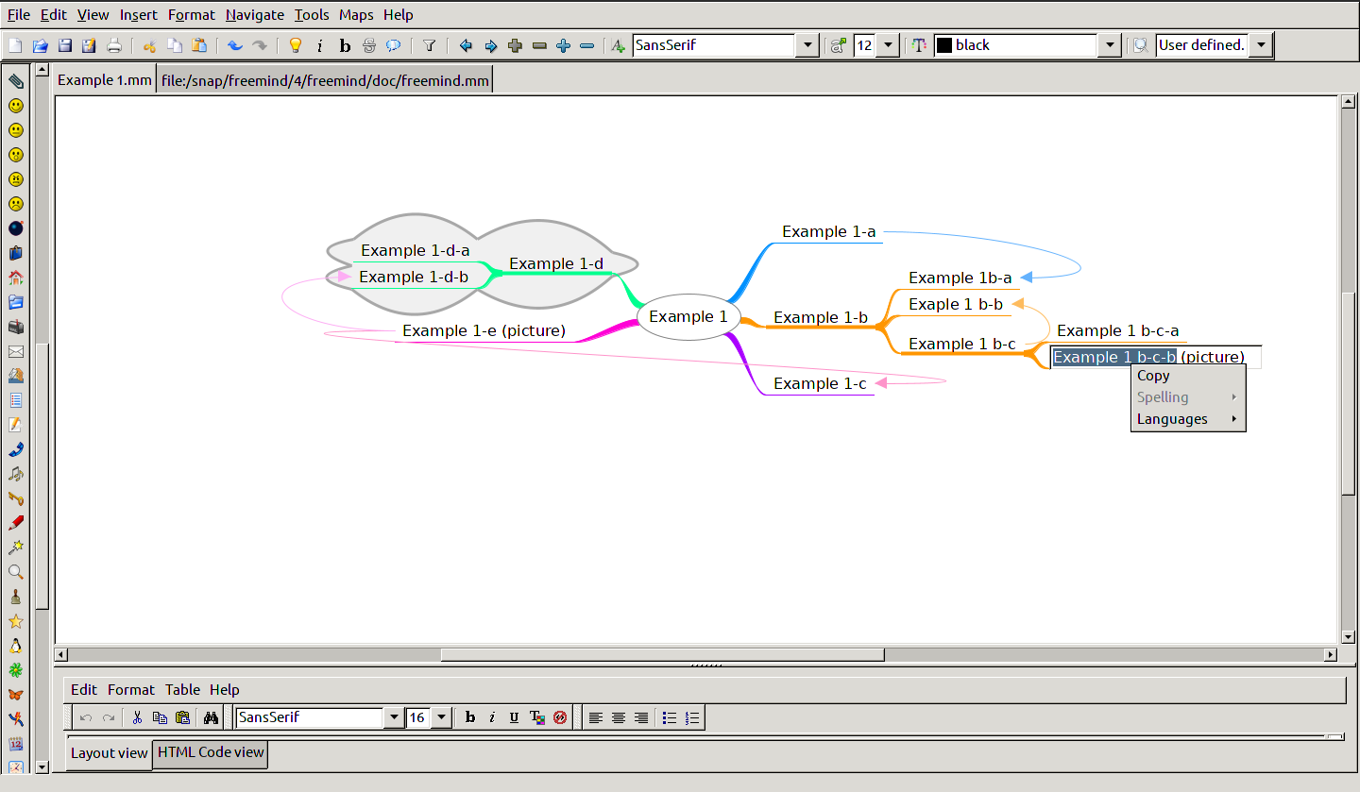Go to next map arrow
The height and width of the screenshot is (792, 1360).
490,45
